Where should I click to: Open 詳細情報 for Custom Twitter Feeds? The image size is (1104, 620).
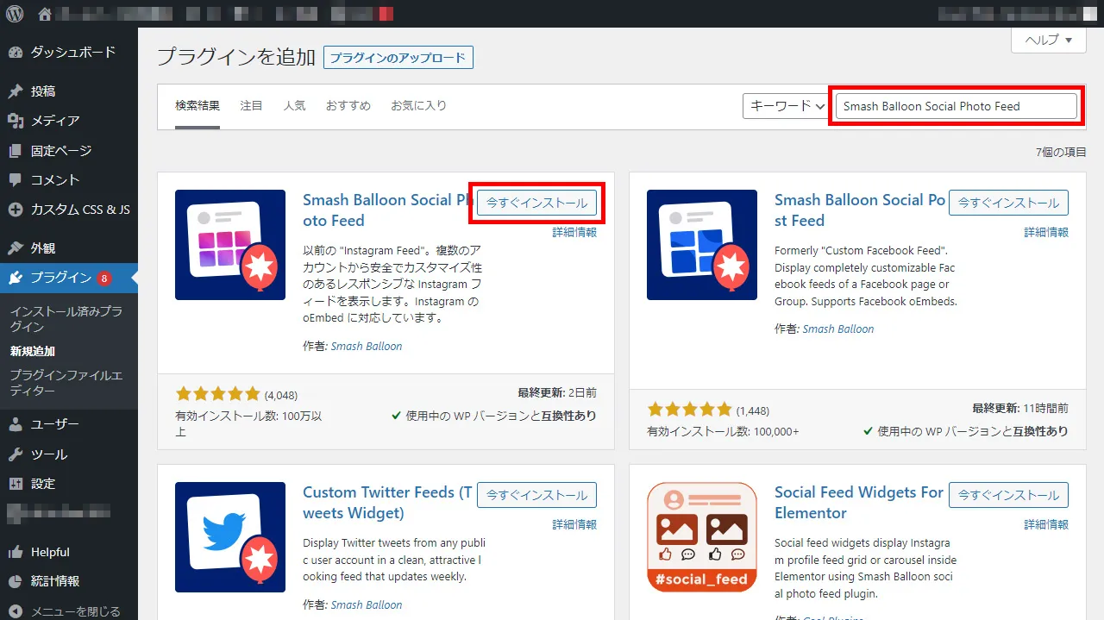click(x=574, y=524)
